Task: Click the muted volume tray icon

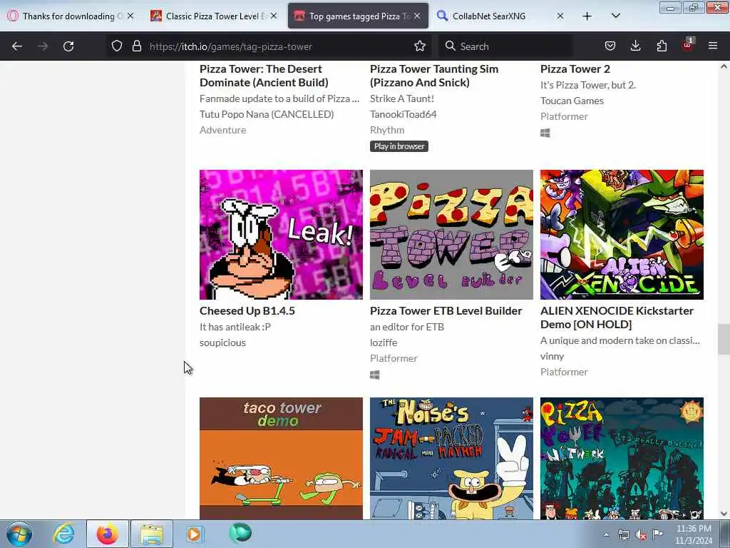Action: point(641,535)
